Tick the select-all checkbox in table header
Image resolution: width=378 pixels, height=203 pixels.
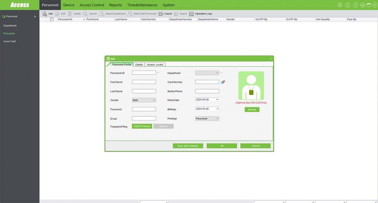click(52, 19)
